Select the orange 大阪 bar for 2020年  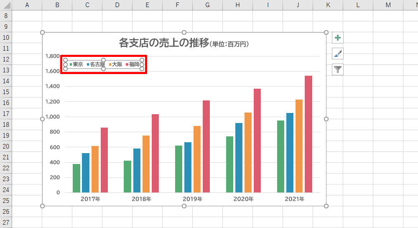tap(248, 153)
